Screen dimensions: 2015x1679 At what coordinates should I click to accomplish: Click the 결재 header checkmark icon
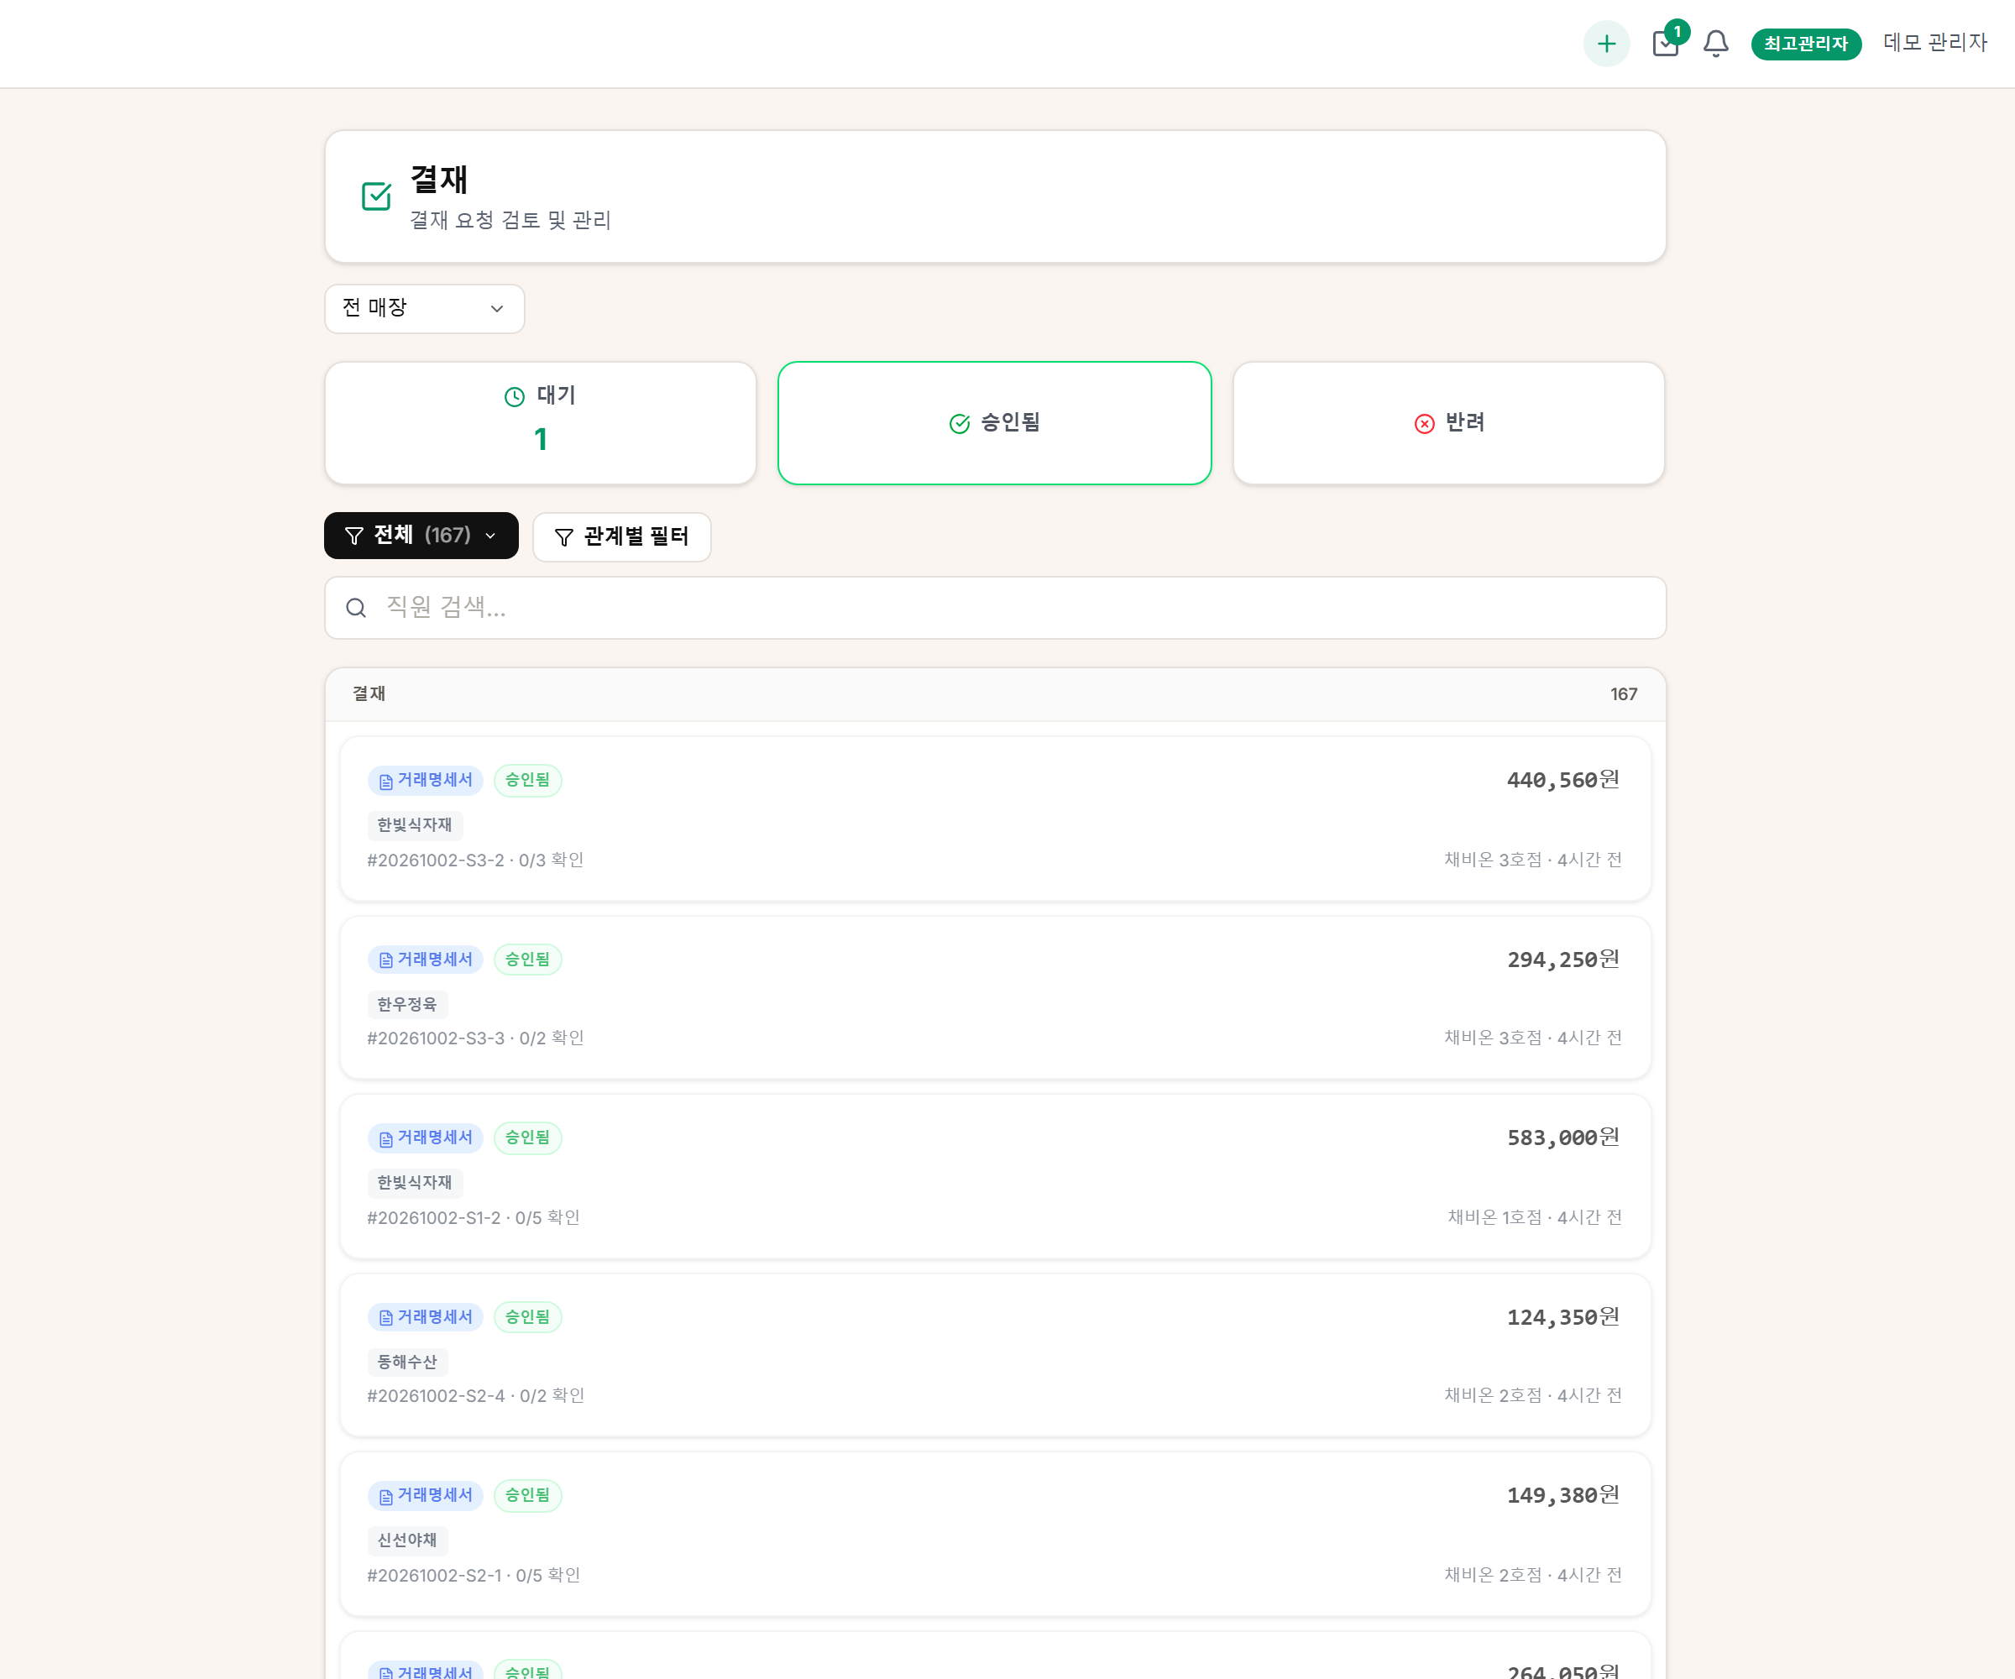coord(376,196)
